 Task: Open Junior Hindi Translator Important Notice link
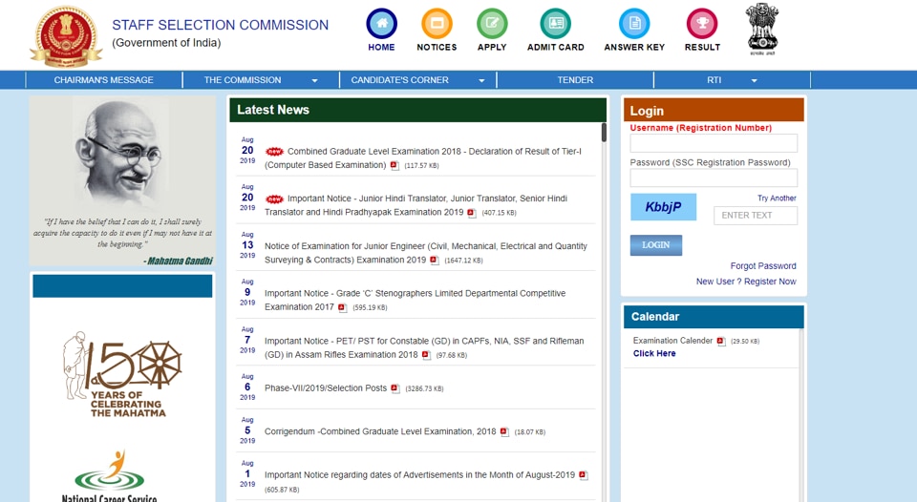(416, 206)
